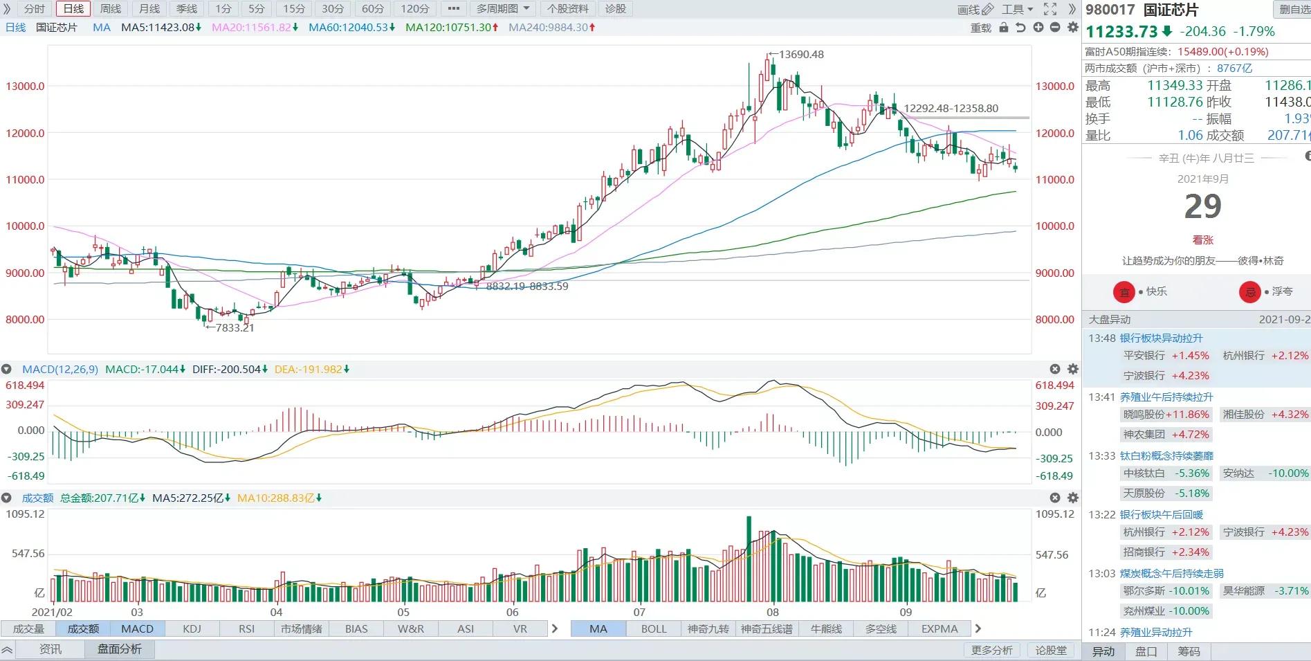1311x661 pixels.
Task: Click the lock icon beside 重载
Action: (1004, 28)
